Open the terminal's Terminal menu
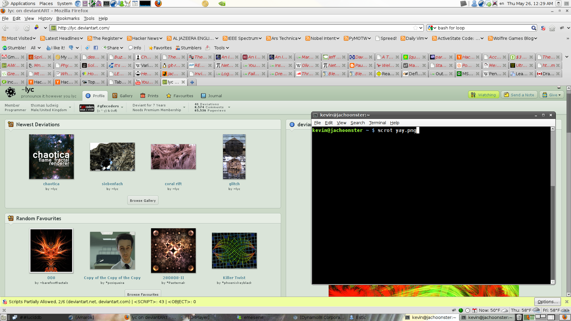The height and width of the screenshot is (321, 571). click(x=377, y=123)
